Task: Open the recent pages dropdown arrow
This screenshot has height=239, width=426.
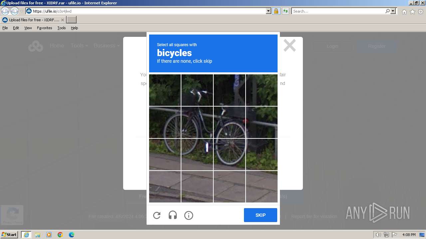Action: click(22, 11)
